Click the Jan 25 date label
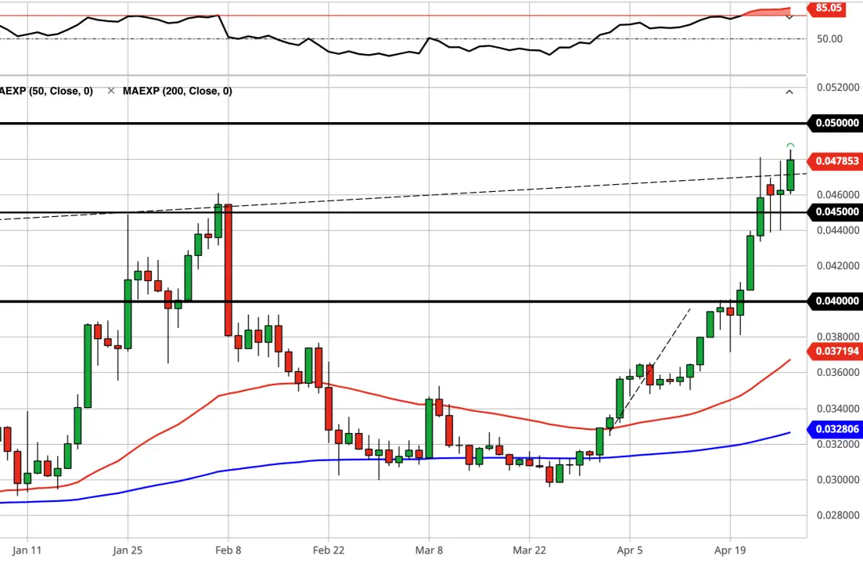The height and width of the screenshot is (563, 863). (128, 550)
